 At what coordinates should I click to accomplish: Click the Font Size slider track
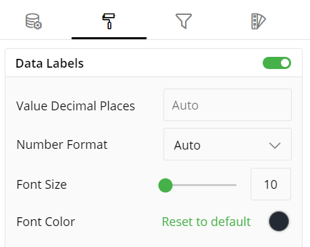(197, 185)
